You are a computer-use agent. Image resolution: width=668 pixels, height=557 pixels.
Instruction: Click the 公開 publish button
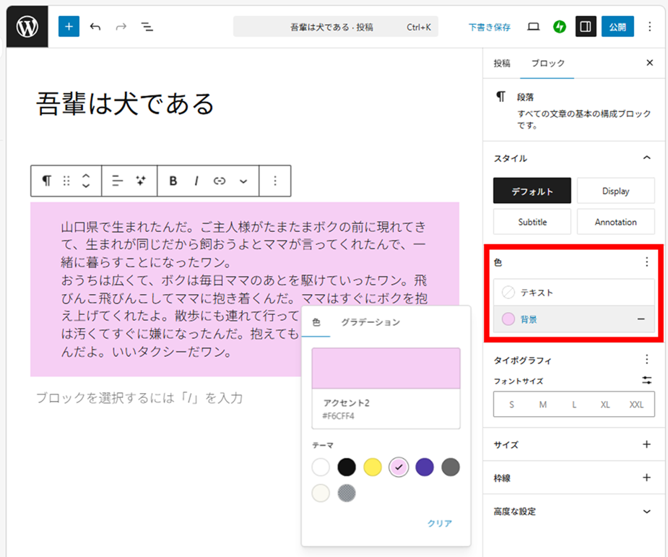pyautogui.click(x=617, y=27)
